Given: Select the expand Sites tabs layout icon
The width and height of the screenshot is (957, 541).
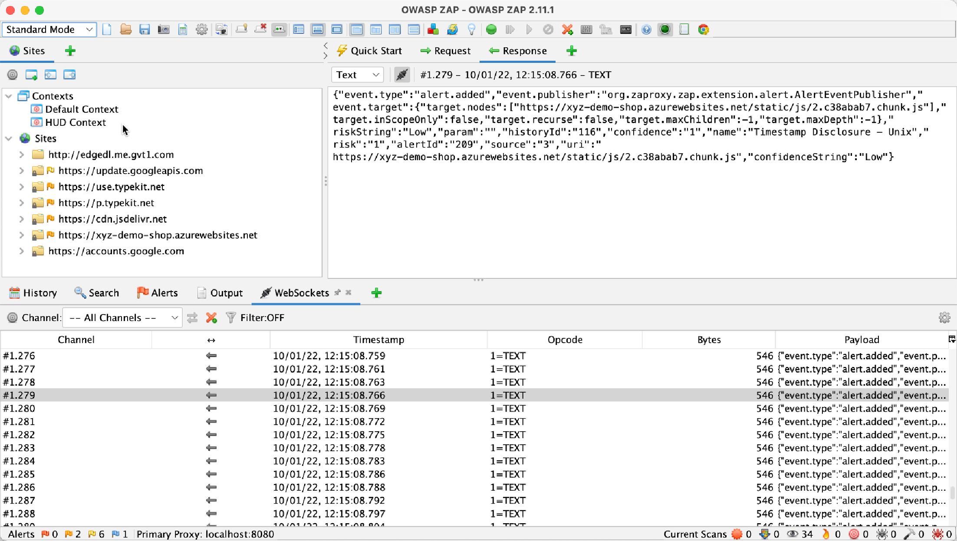Looking at the screenshot, I should coord(299,30).
